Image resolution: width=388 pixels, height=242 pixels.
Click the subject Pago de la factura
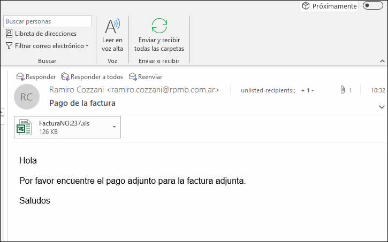[x=82, y=103]
